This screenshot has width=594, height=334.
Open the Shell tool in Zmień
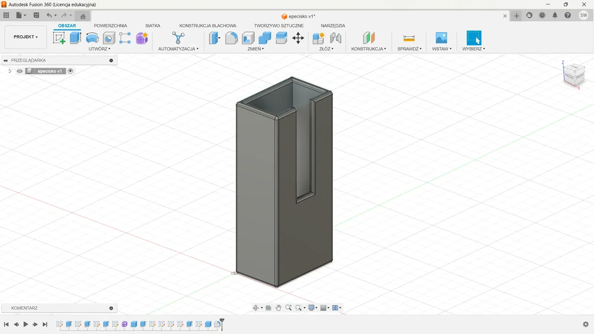pyautogui.click(x=248, y=38)
